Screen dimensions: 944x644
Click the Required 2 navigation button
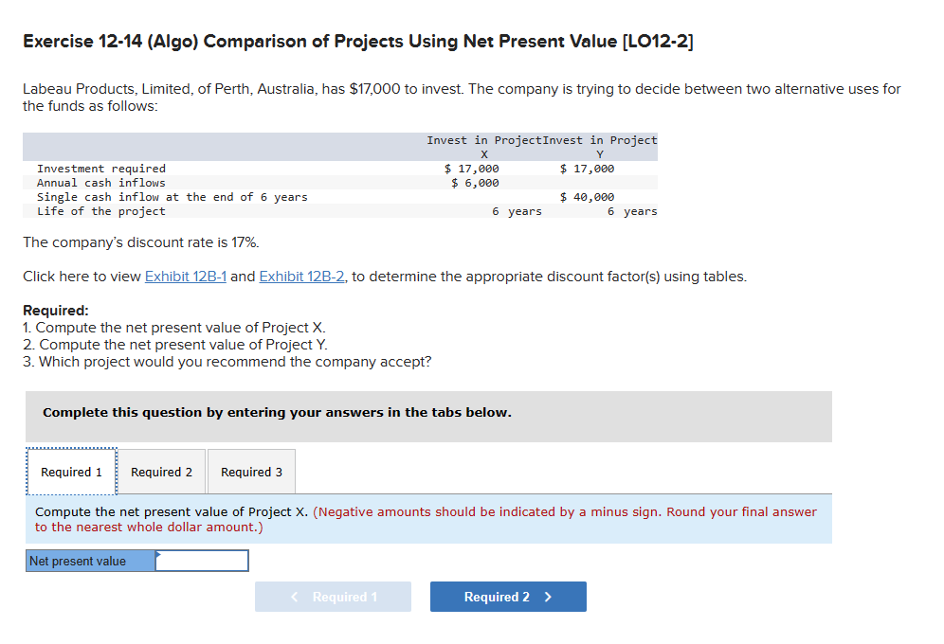pos(508,597)
